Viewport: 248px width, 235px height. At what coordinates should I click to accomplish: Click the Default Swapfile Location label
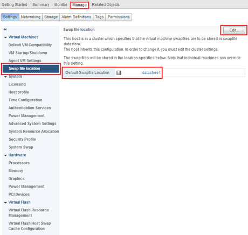tap(87, 73)
